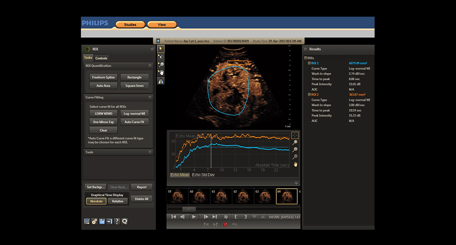The width and height of the screenshot is (456, 245).
Task: Expand the Tools section
Action: [x=150, y=152]
